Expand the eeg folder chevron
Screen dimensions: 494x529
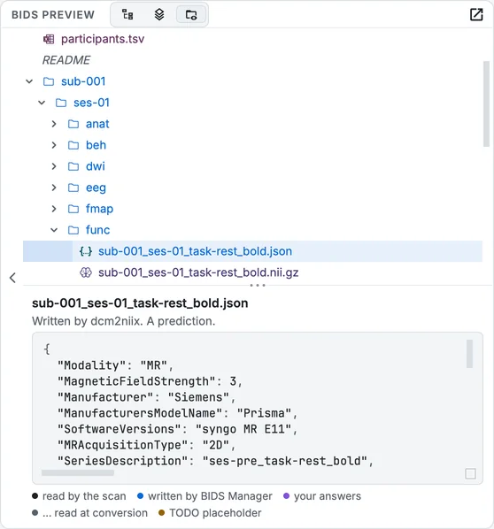click(x=54, y=188)
